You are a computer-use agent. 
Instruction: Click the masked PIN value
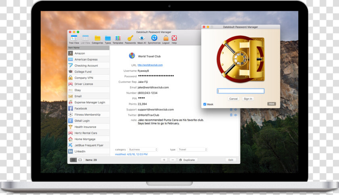coord(141,98)
